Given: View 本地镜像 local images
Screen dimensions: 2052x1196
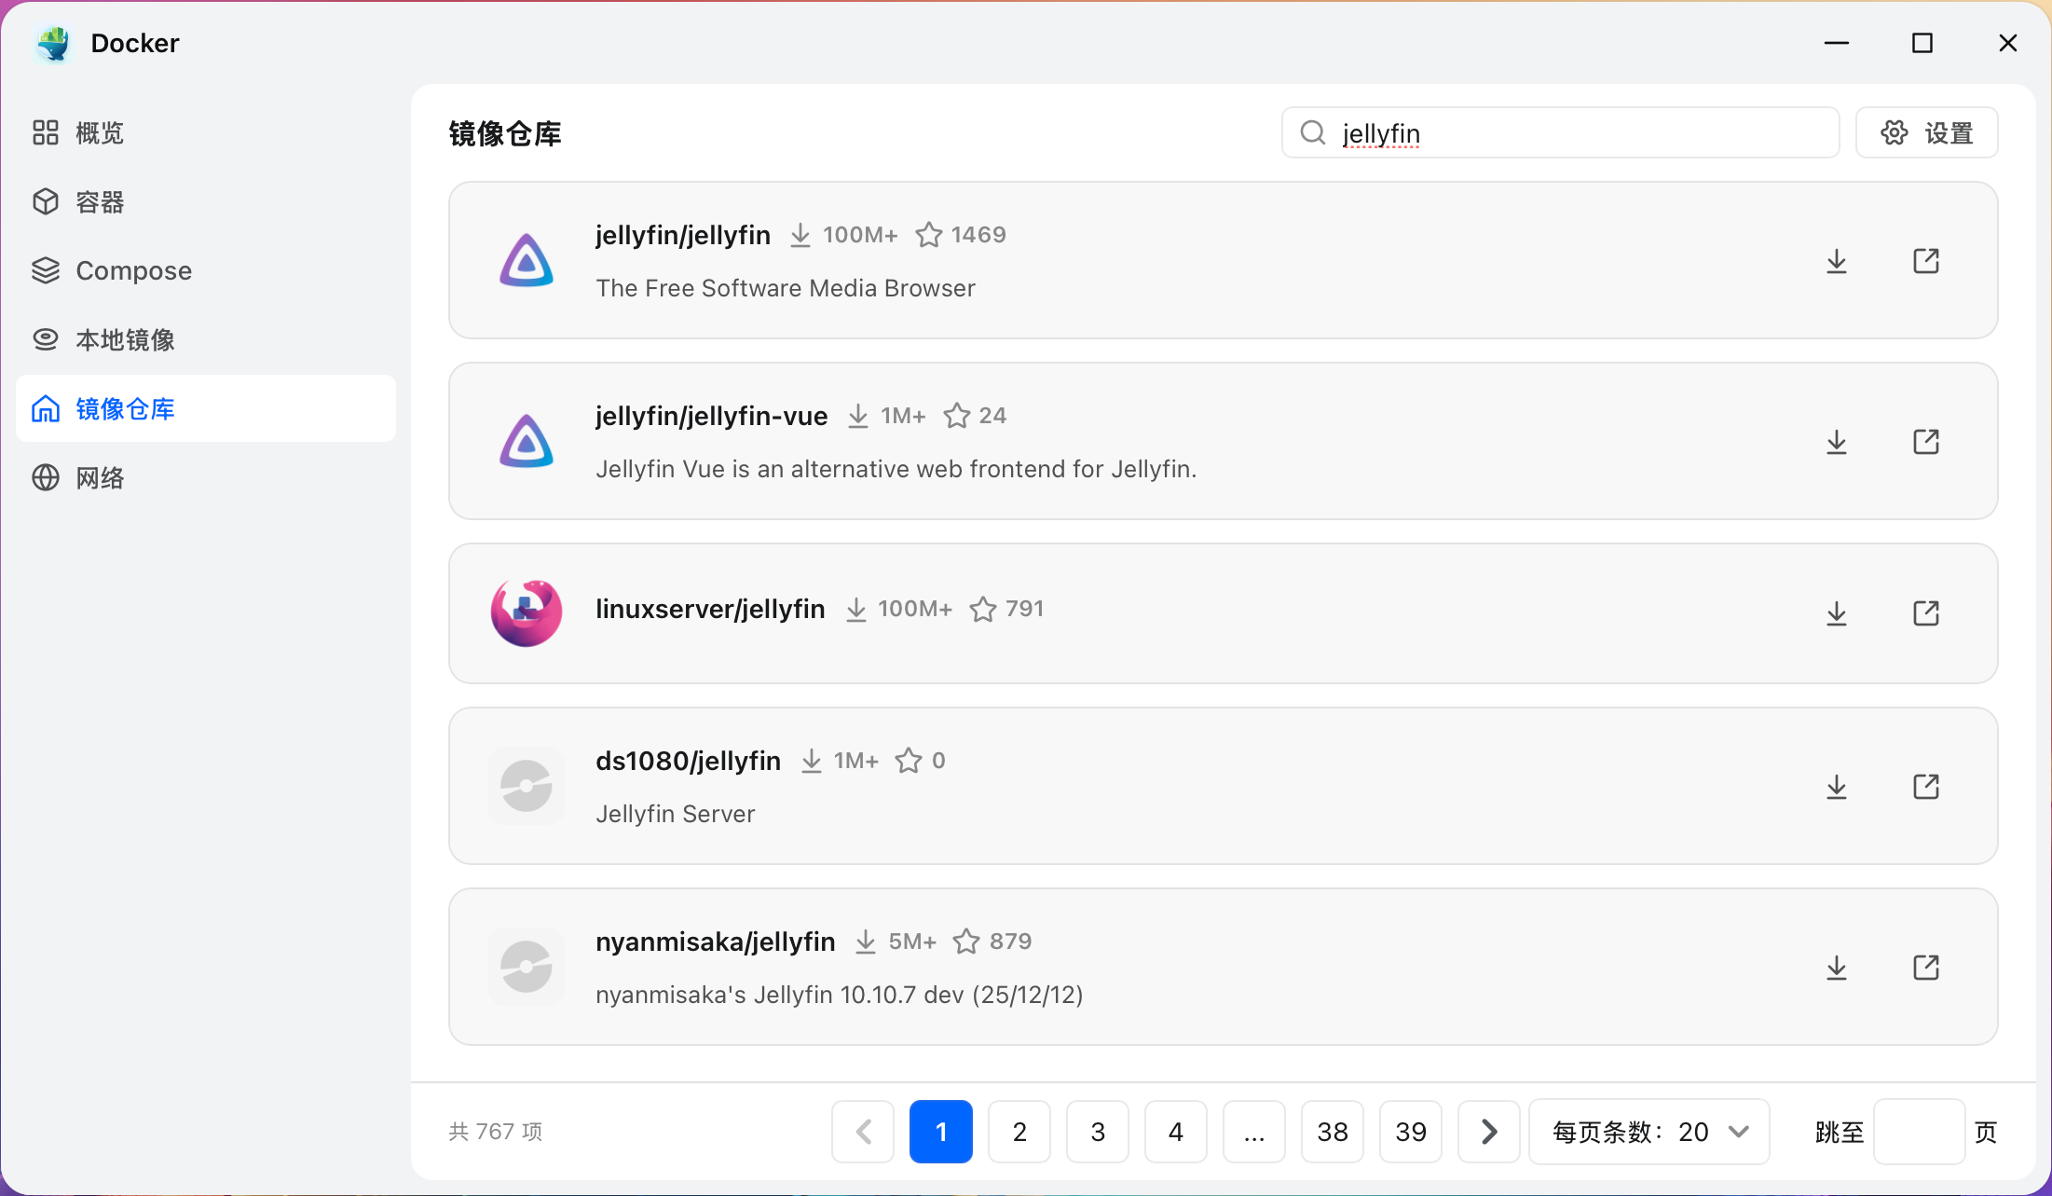Looking at the screenshot, I should click(x=125, y=339).
